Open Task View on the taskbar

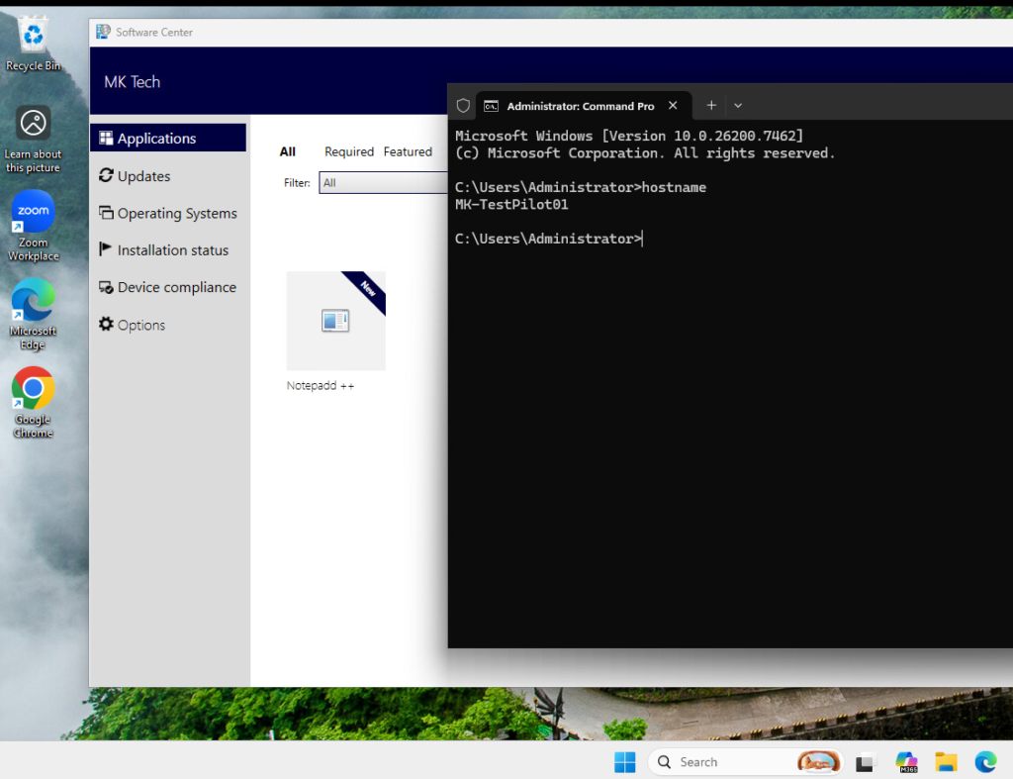tap(867, 762)
